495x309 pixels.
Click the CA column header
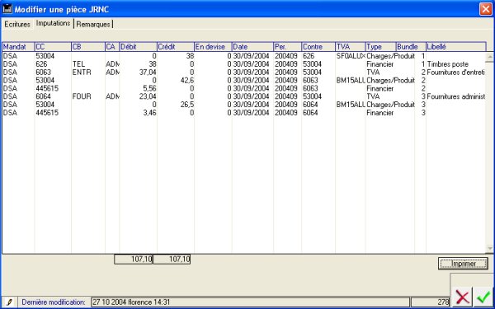pos(112,47)
